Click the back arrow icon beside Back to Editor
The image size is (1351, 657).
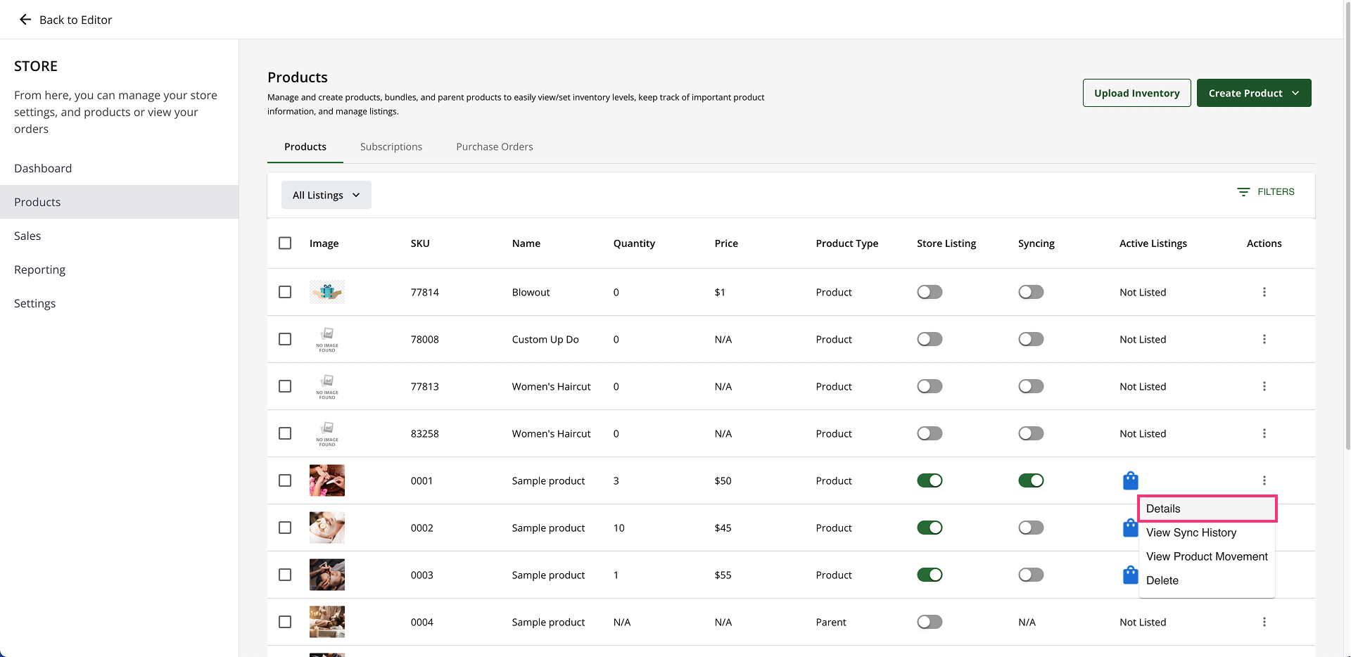click(x=25, y=20)
